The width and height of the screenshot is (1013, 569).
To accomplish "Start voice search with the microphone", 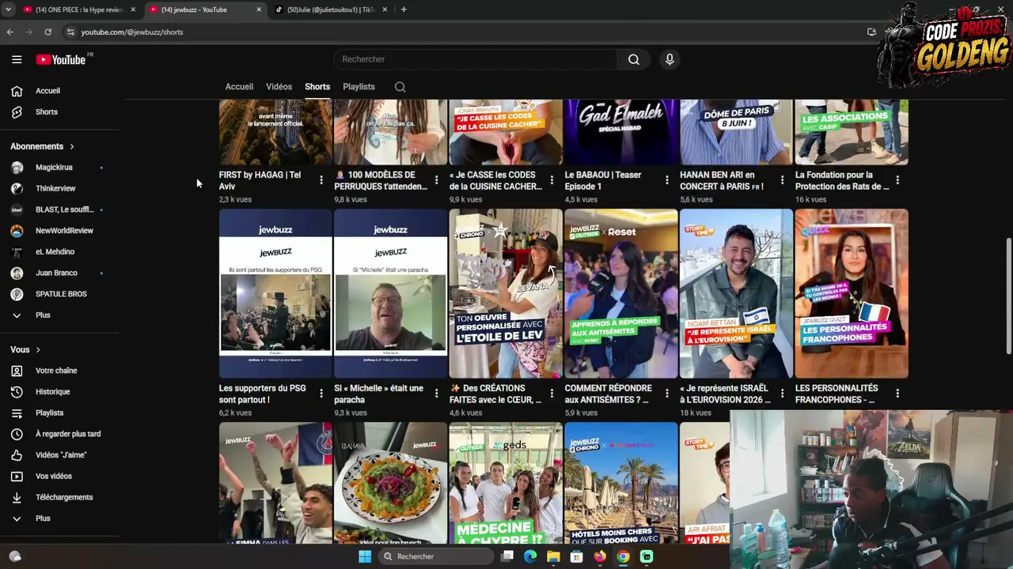I will [670, 59].
